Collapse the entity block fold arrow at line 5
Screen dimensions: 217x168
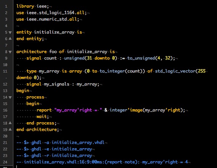coord(10,32)
